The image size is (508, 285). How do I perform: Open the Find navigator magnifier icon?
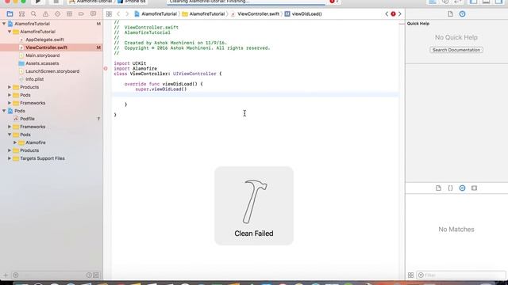(x=33, y=14)
